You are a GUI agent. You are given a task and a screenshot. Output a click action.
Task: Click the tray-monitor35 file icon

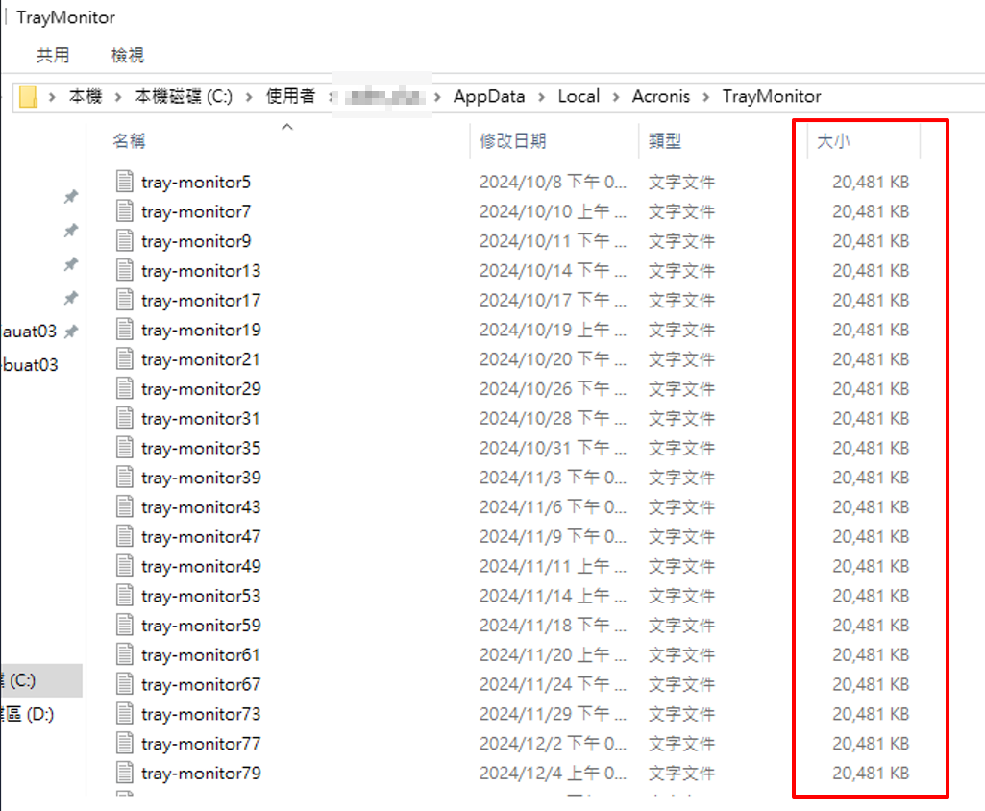124,447
